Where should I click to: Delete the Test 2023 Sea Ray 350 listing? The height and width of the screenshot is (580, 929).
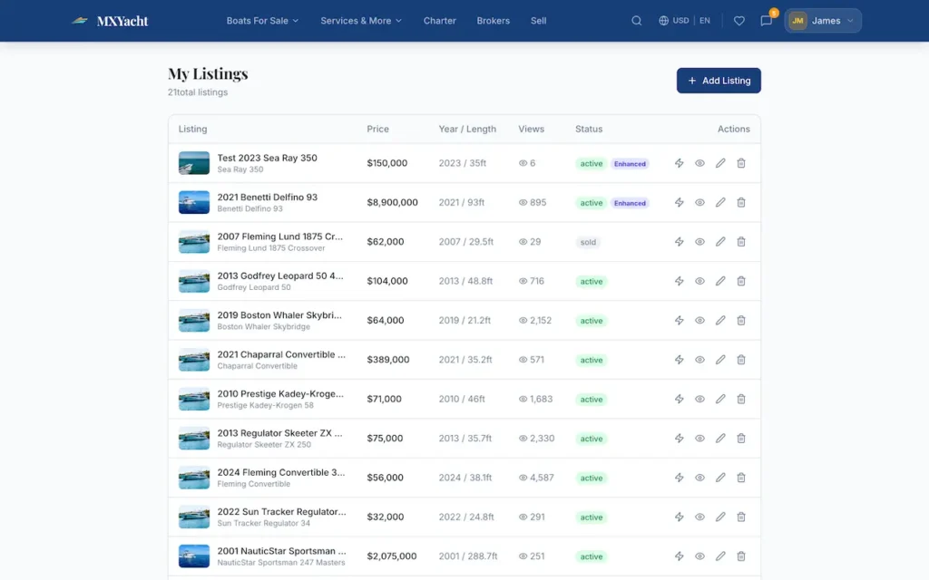coord(741,163)
